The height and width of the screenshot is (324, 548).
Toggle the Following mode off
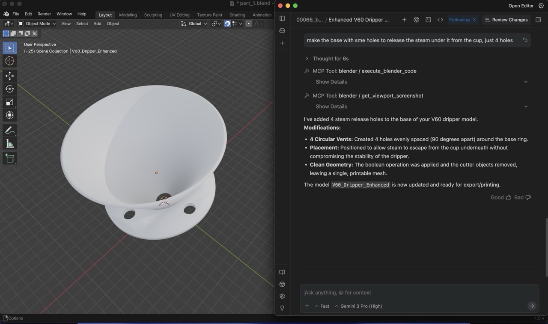point(474,20)
